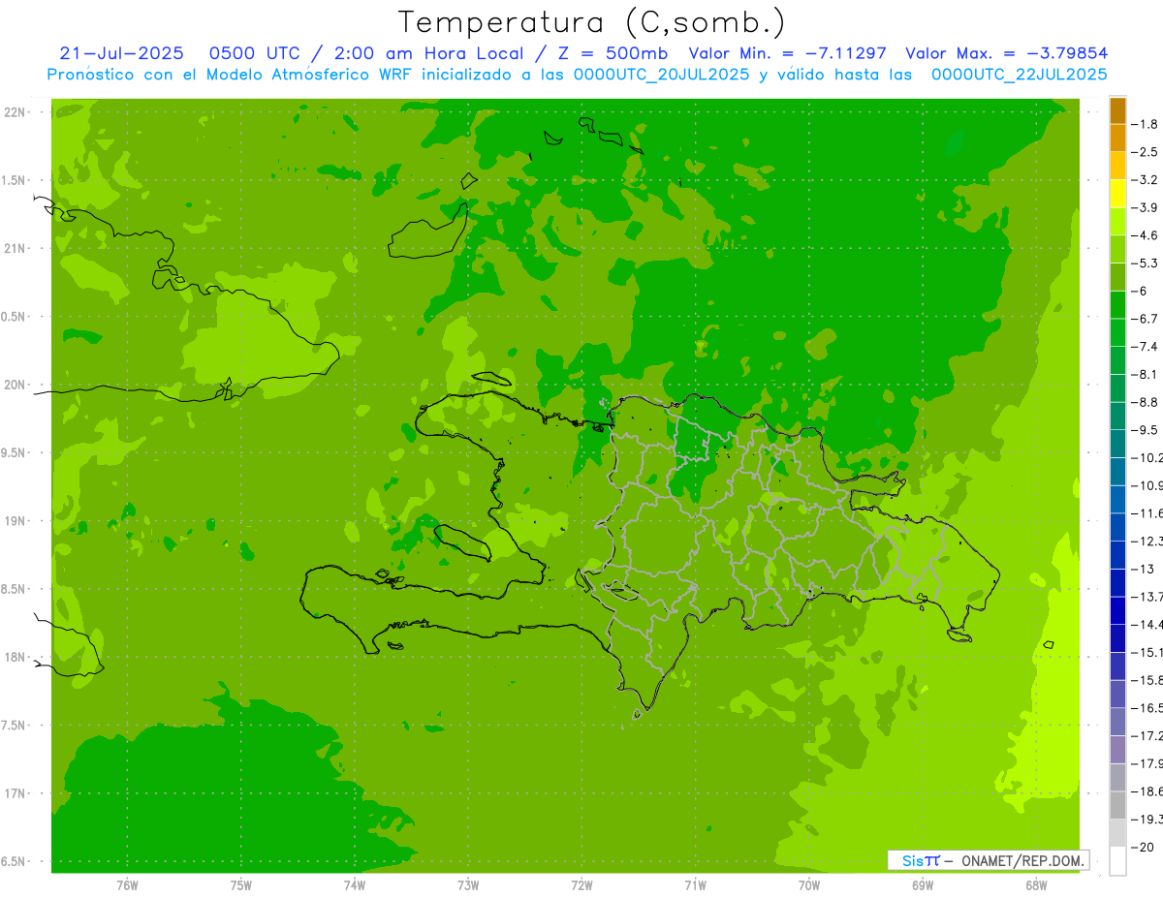Click the '21N' latitude label
Viewport: 1163px width, 898px height.
(x=14, y=248)
